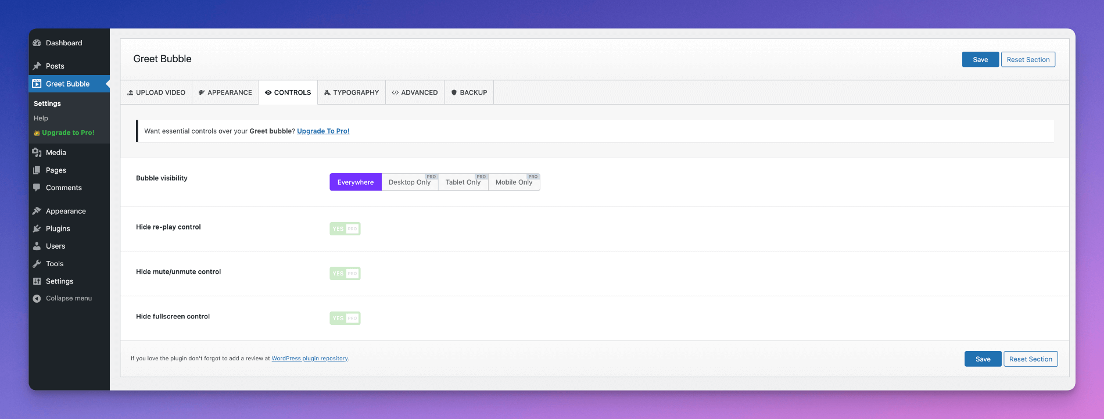This screenshot has height=419, width=1104.
Task: Click the eye icon on Controls tab
Action: [268, 92]
